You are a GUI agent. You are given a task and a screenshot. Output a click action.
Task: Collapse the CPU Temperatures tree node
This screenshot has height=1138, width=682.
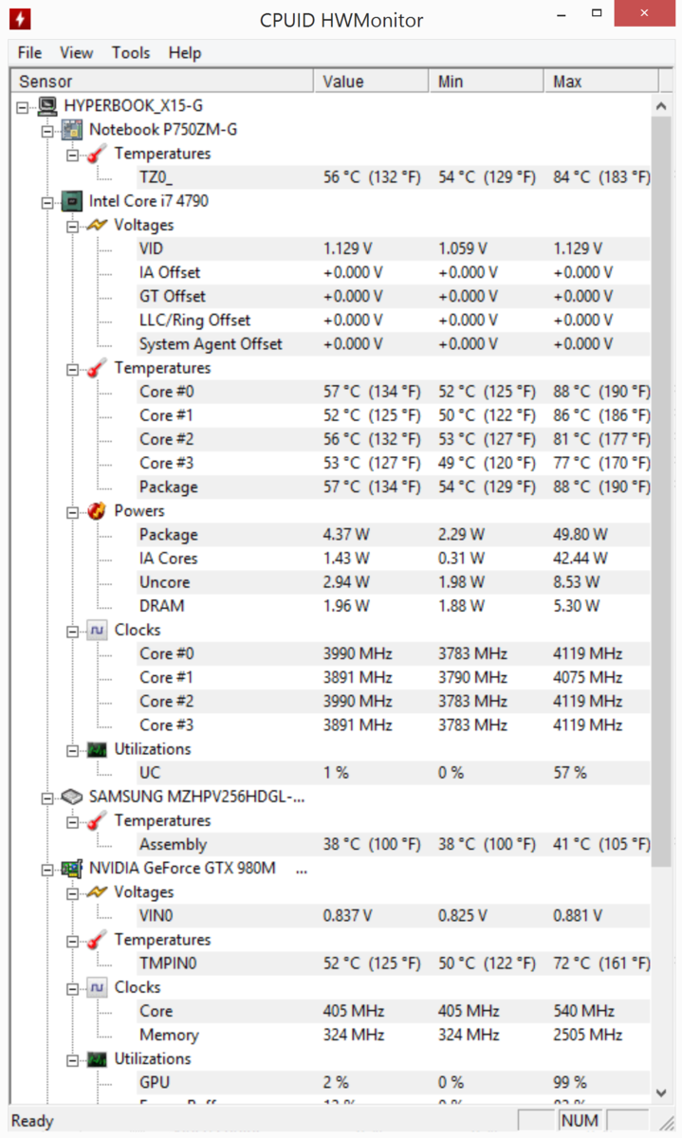tap(72, 368)
